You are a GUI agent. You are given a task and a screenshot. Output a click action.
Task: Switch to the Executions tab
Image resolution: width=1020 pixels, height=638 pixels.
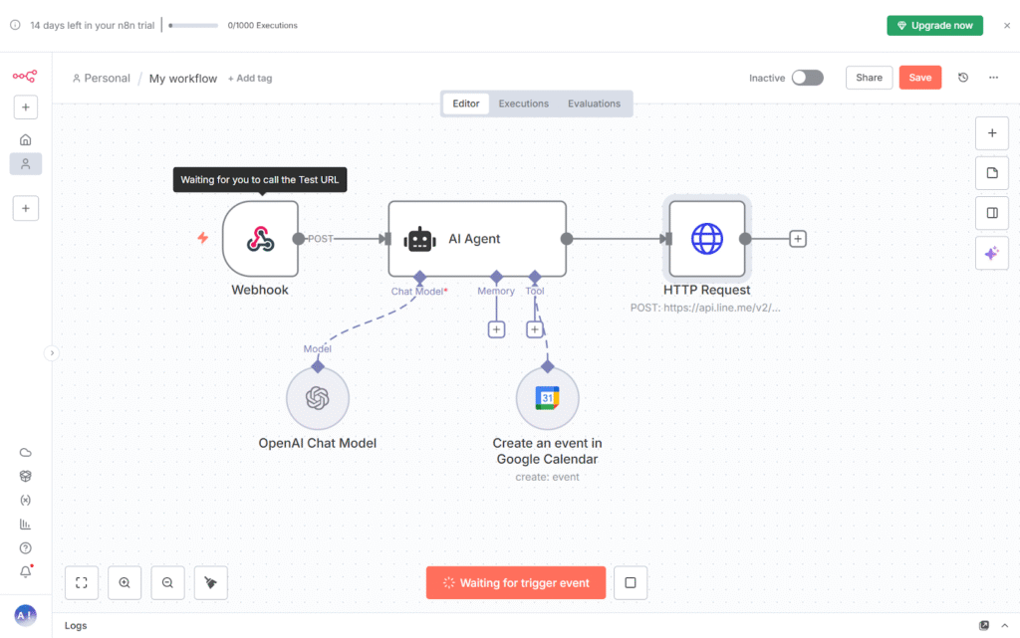pos(523,104)
